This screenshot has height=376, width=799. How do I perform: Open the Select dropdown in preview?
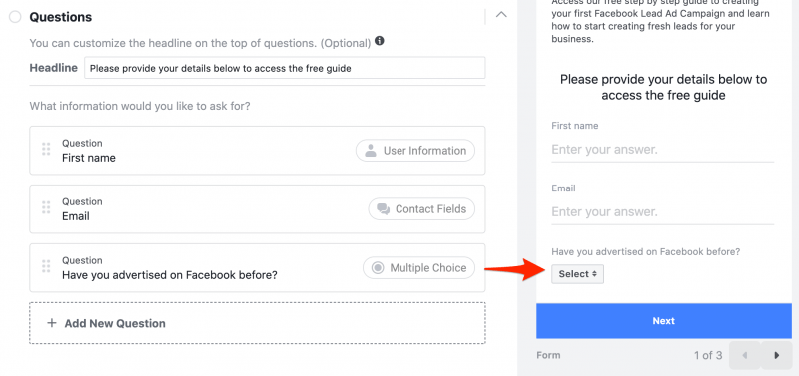[577, 274]
